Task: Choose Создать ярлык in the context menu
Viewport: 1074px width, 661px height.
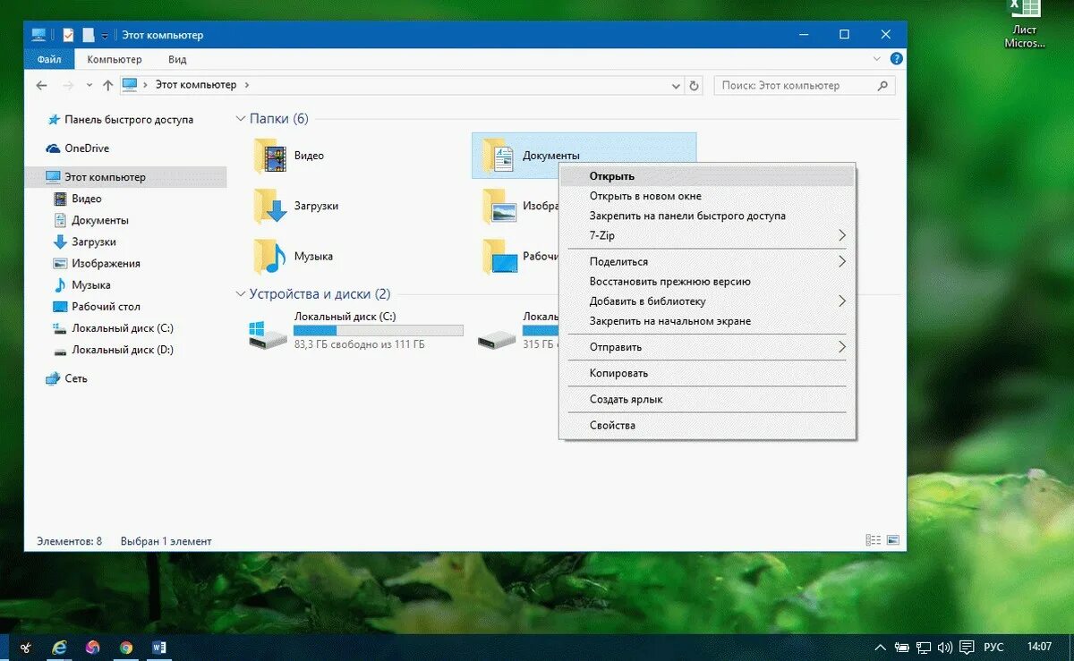Action: [707, 399]
